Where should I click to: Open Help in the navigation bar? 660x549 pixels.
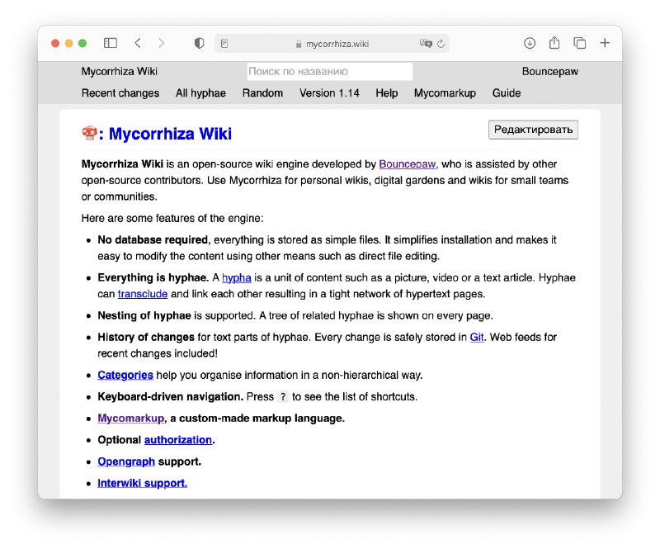(x=386, y=92)
